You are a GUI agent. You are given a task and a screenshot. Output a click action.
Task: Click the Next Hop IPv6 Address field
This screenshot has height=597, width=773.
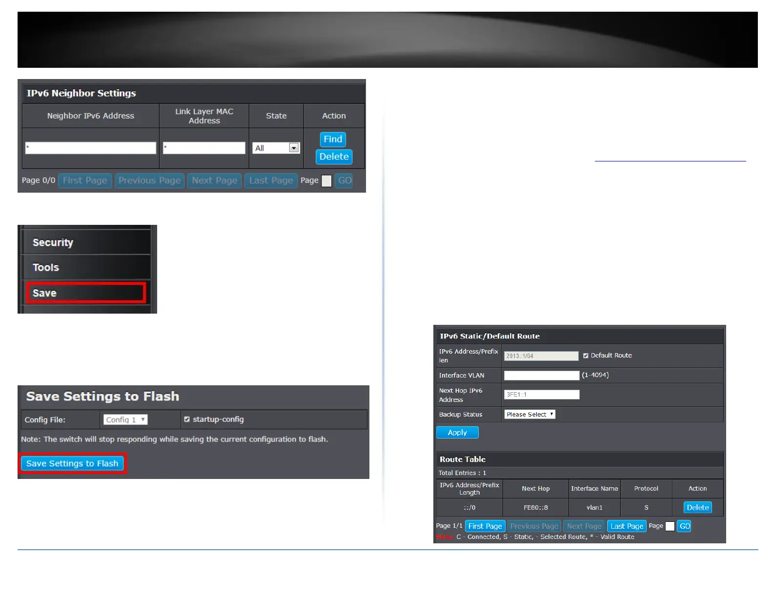click(542, 395)
